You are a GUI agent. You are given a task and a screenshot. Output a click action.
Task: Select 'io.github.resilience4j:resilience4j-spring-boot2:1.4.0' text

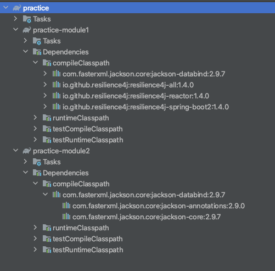tap(145, 107)
